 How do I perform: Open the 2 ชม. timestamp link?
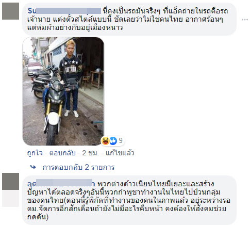coord(90,153)
